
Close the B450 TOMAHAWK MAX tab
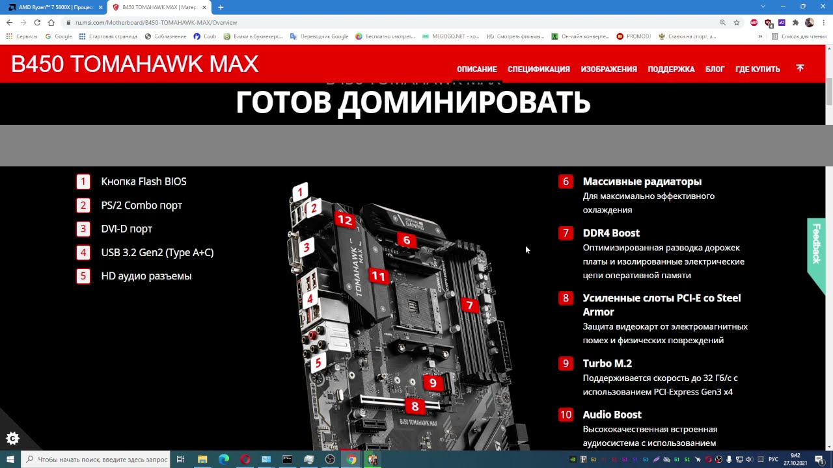tap(205, 7)
